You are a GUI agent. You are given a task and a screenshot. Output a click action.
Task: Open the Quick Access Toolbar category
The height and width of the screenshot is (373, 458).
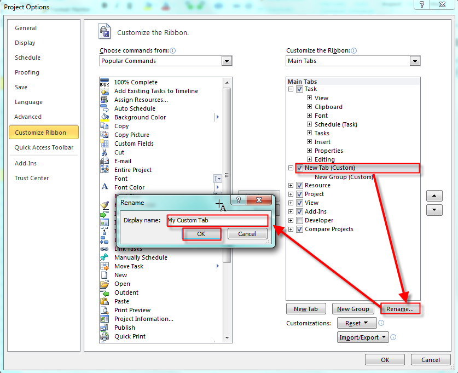44,147
